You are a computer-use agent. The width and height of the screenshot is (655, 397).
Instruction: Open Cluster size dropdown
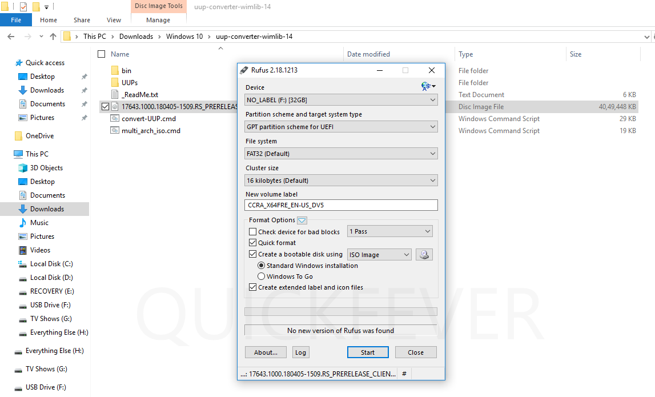[x=341, y=180]
